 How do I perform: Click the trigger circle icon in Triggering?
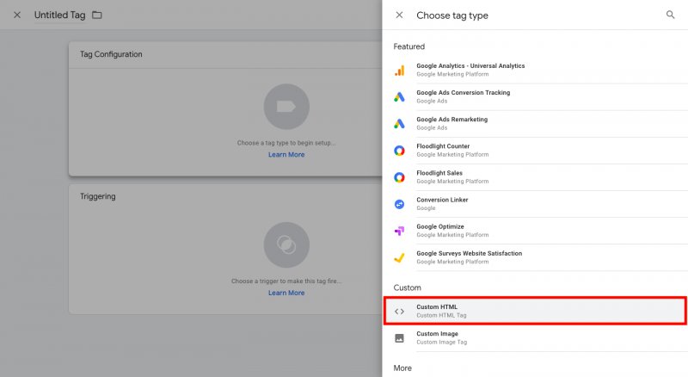coord(286,244)
